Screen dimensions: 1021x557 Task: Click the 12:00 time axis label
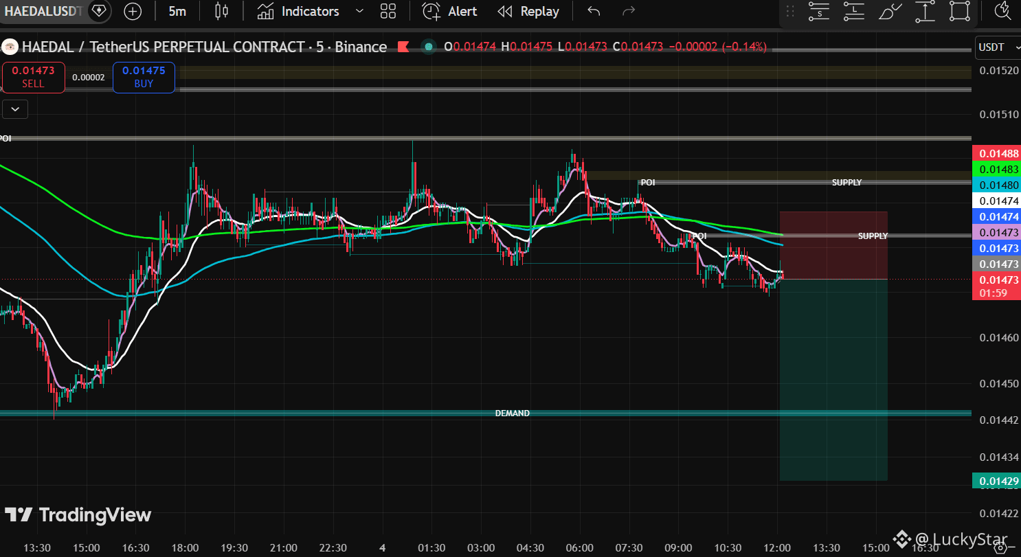[776, 547]
